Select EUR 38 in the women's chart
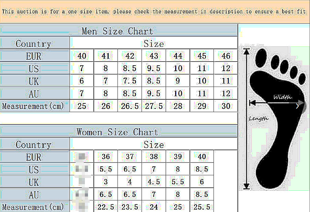 154,157
